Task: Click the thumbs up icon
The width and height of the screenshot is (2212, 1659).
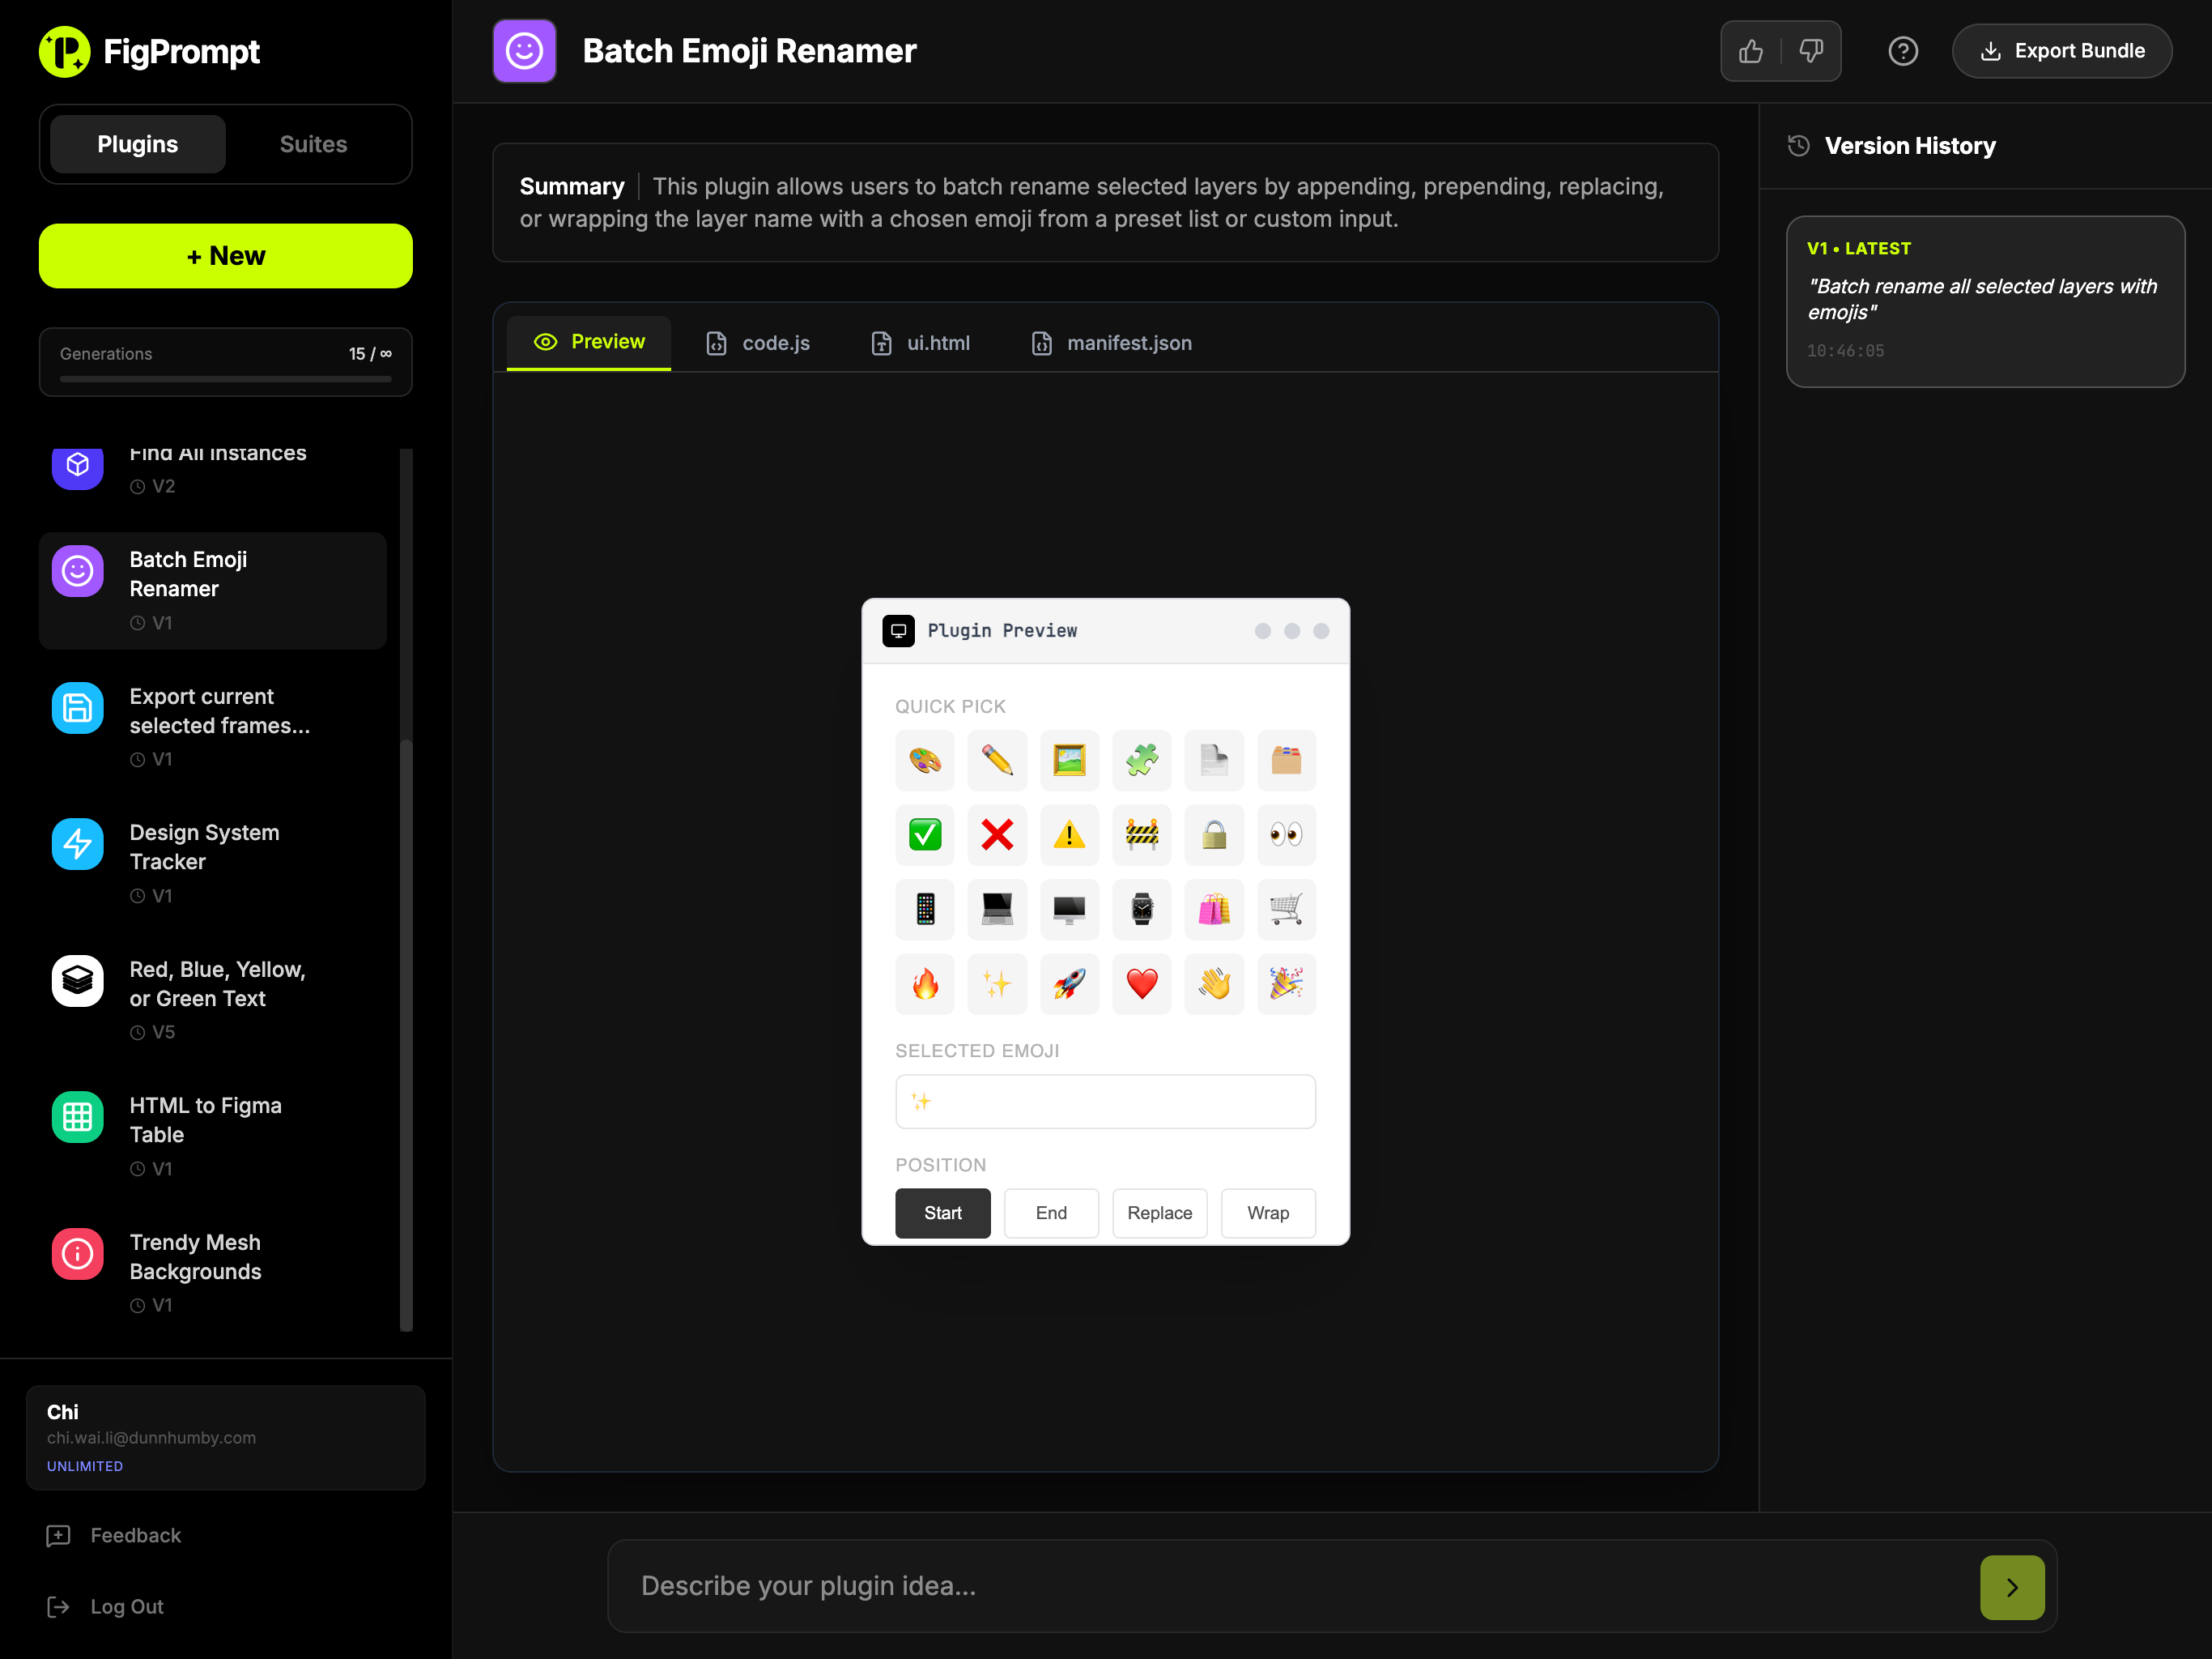Action: 1750,51
